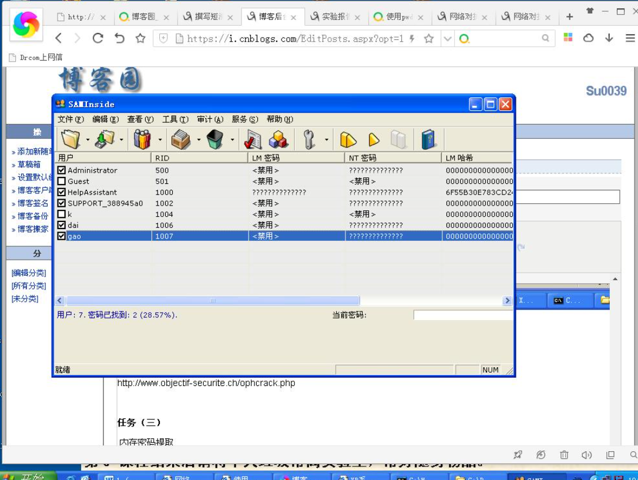Expand dropdown arrow beside users group icon

click(x=160, y=139)
